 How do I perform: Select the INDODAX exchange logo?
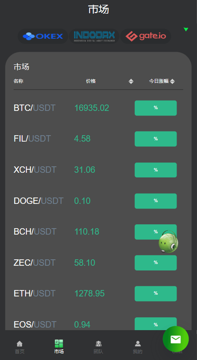(94, 36)
